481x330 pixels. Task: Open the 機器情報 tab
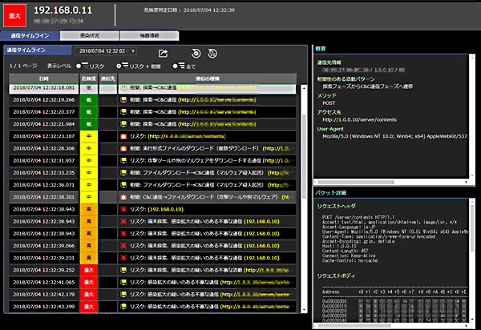[x=149, y=35]
